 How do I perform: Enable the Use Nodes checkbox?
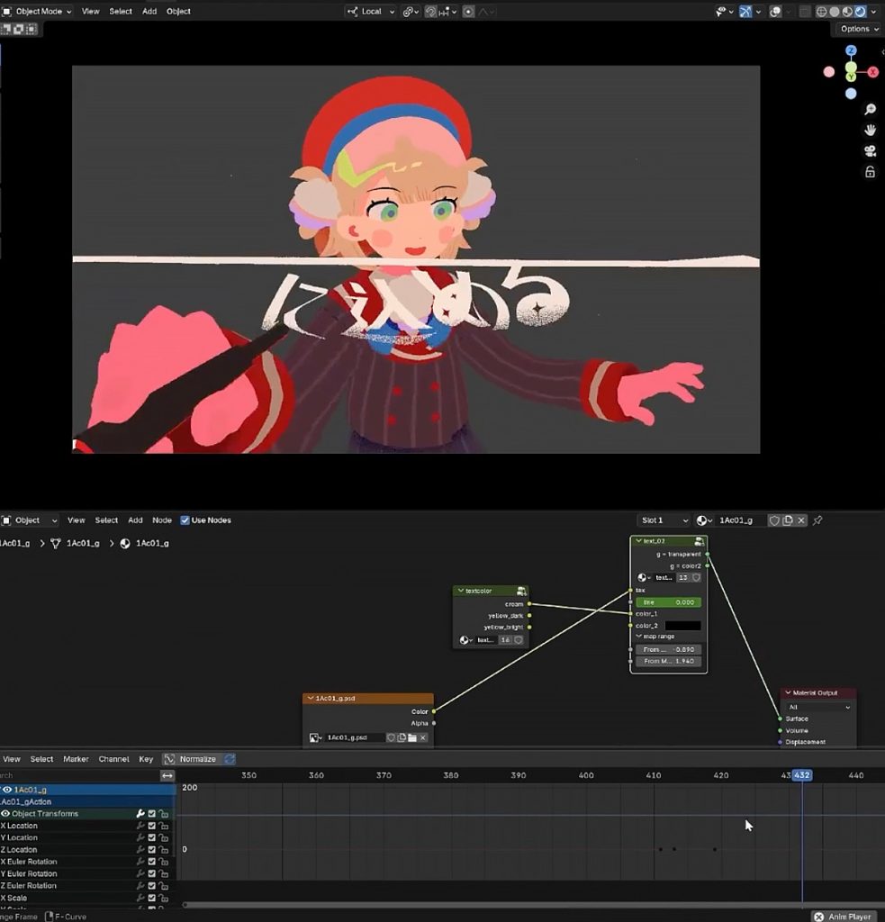click(185, 520)
